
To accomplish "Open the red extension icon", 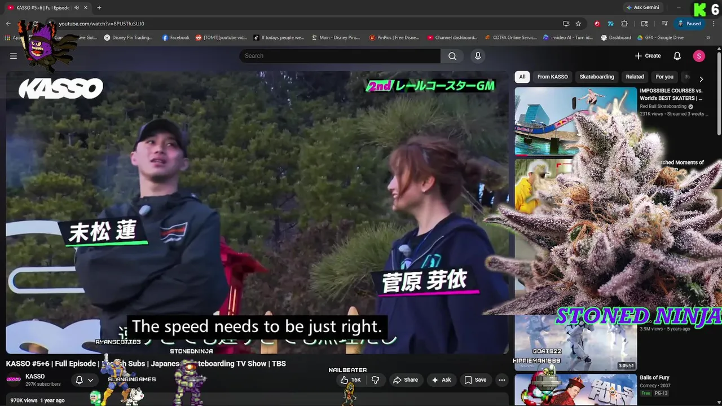I will pyautogui.click(x=597, y=24).
